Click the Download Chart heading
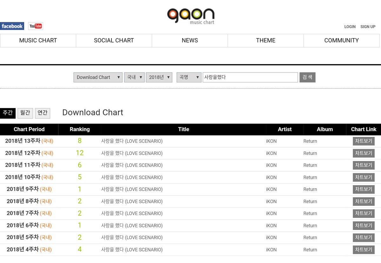This screenshot has width=381, height=263. tap(93, 112)
